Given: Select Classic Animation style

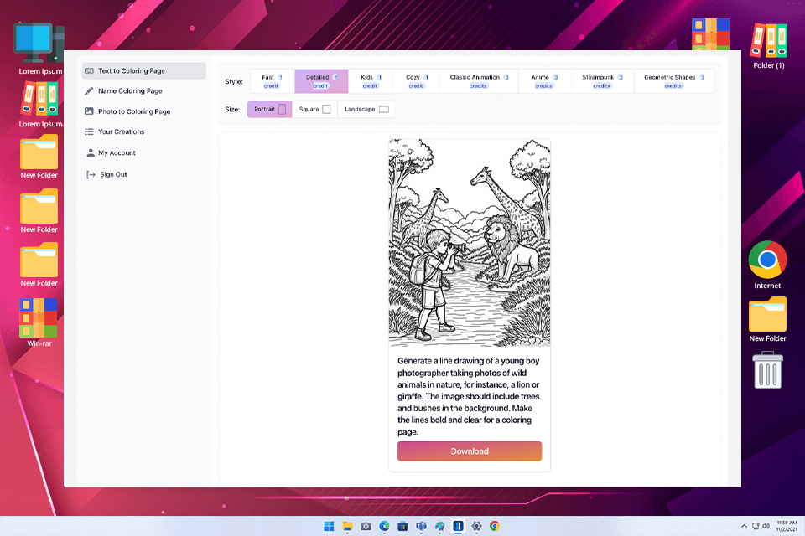Looking at the screenshot, I should [479, 81].
